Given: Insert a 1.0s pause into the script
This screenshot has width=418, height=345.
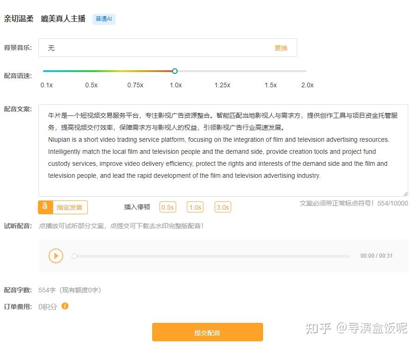Looking at the screenshot, I should click(195, 207).
